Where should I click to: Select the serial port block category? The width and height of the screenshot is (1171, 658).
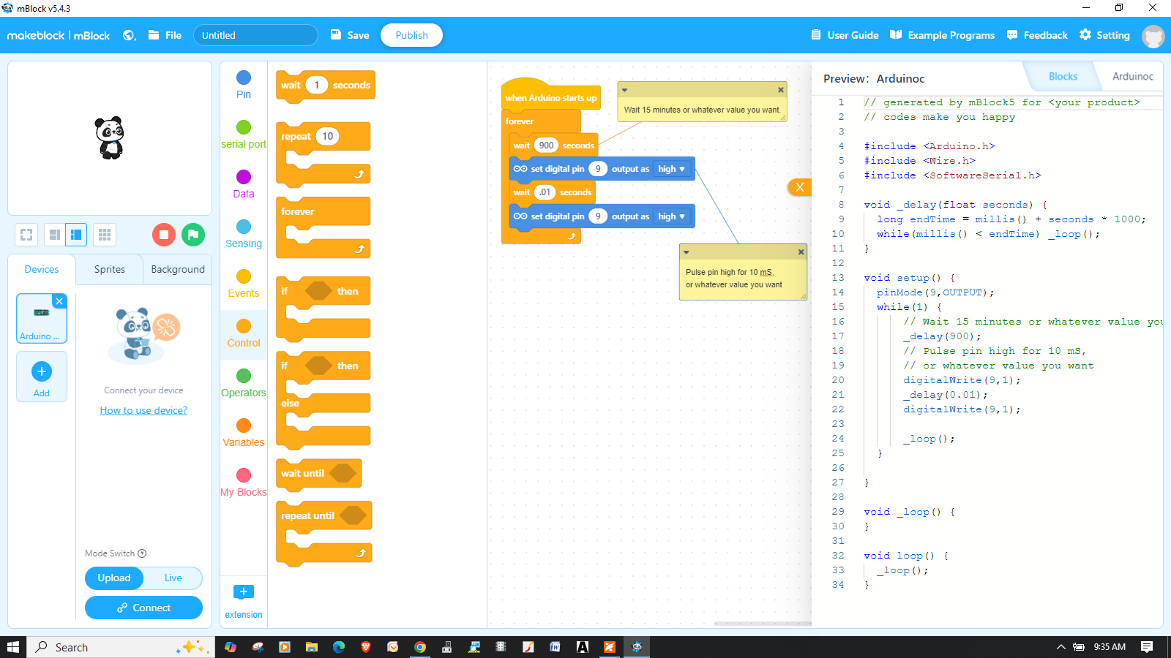pyautogui.click(x=244, y=135)
